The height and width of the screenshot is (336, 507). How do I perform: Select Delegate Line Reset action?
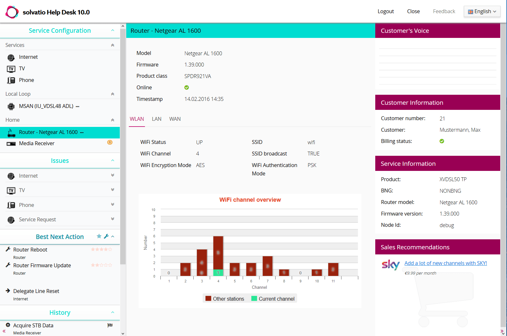[x=36, y=291]
